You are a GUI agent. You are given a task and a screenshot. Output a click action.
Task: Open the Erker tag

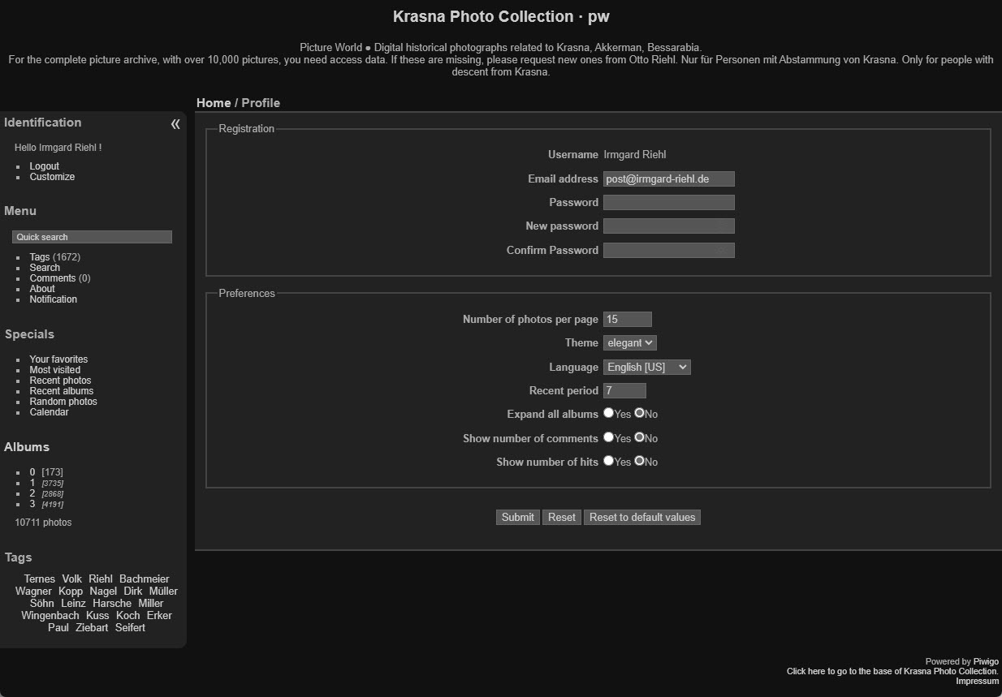click(159, 615)
